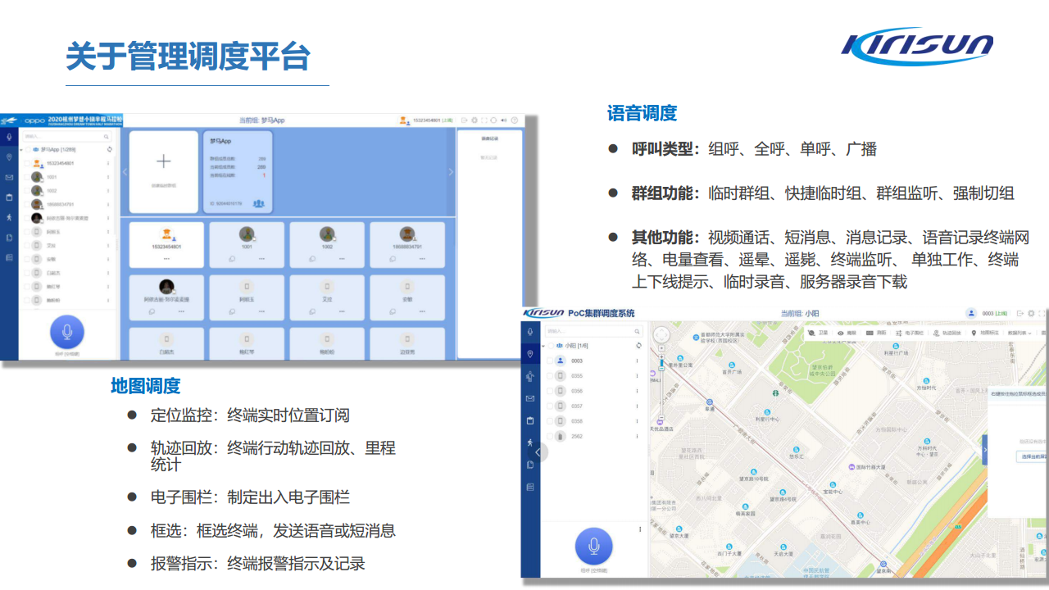Open clipboard tab in PoC map window sidebar
This screenshot has height=590, width=1049.
[530, 420]
